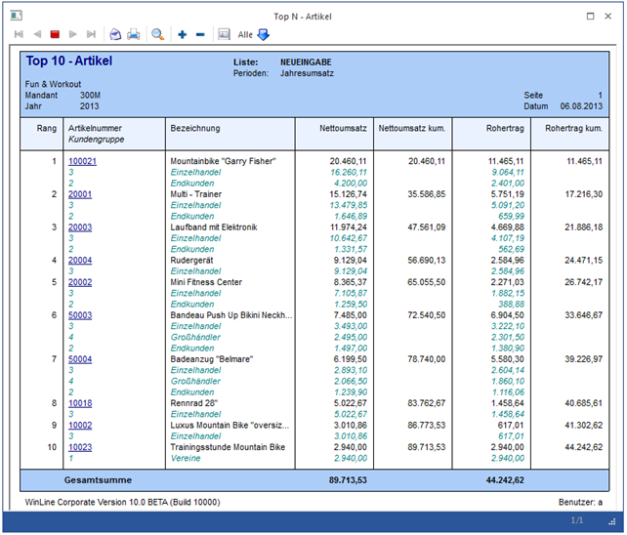Jump to the last page of report
Image resolution: width=627 pixels, height=535 pixels.
(x=91, y=34)
